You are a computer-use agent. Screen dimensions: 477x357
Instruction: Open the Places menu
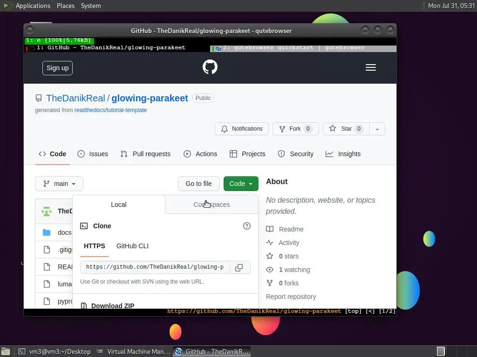coord(65,6)
